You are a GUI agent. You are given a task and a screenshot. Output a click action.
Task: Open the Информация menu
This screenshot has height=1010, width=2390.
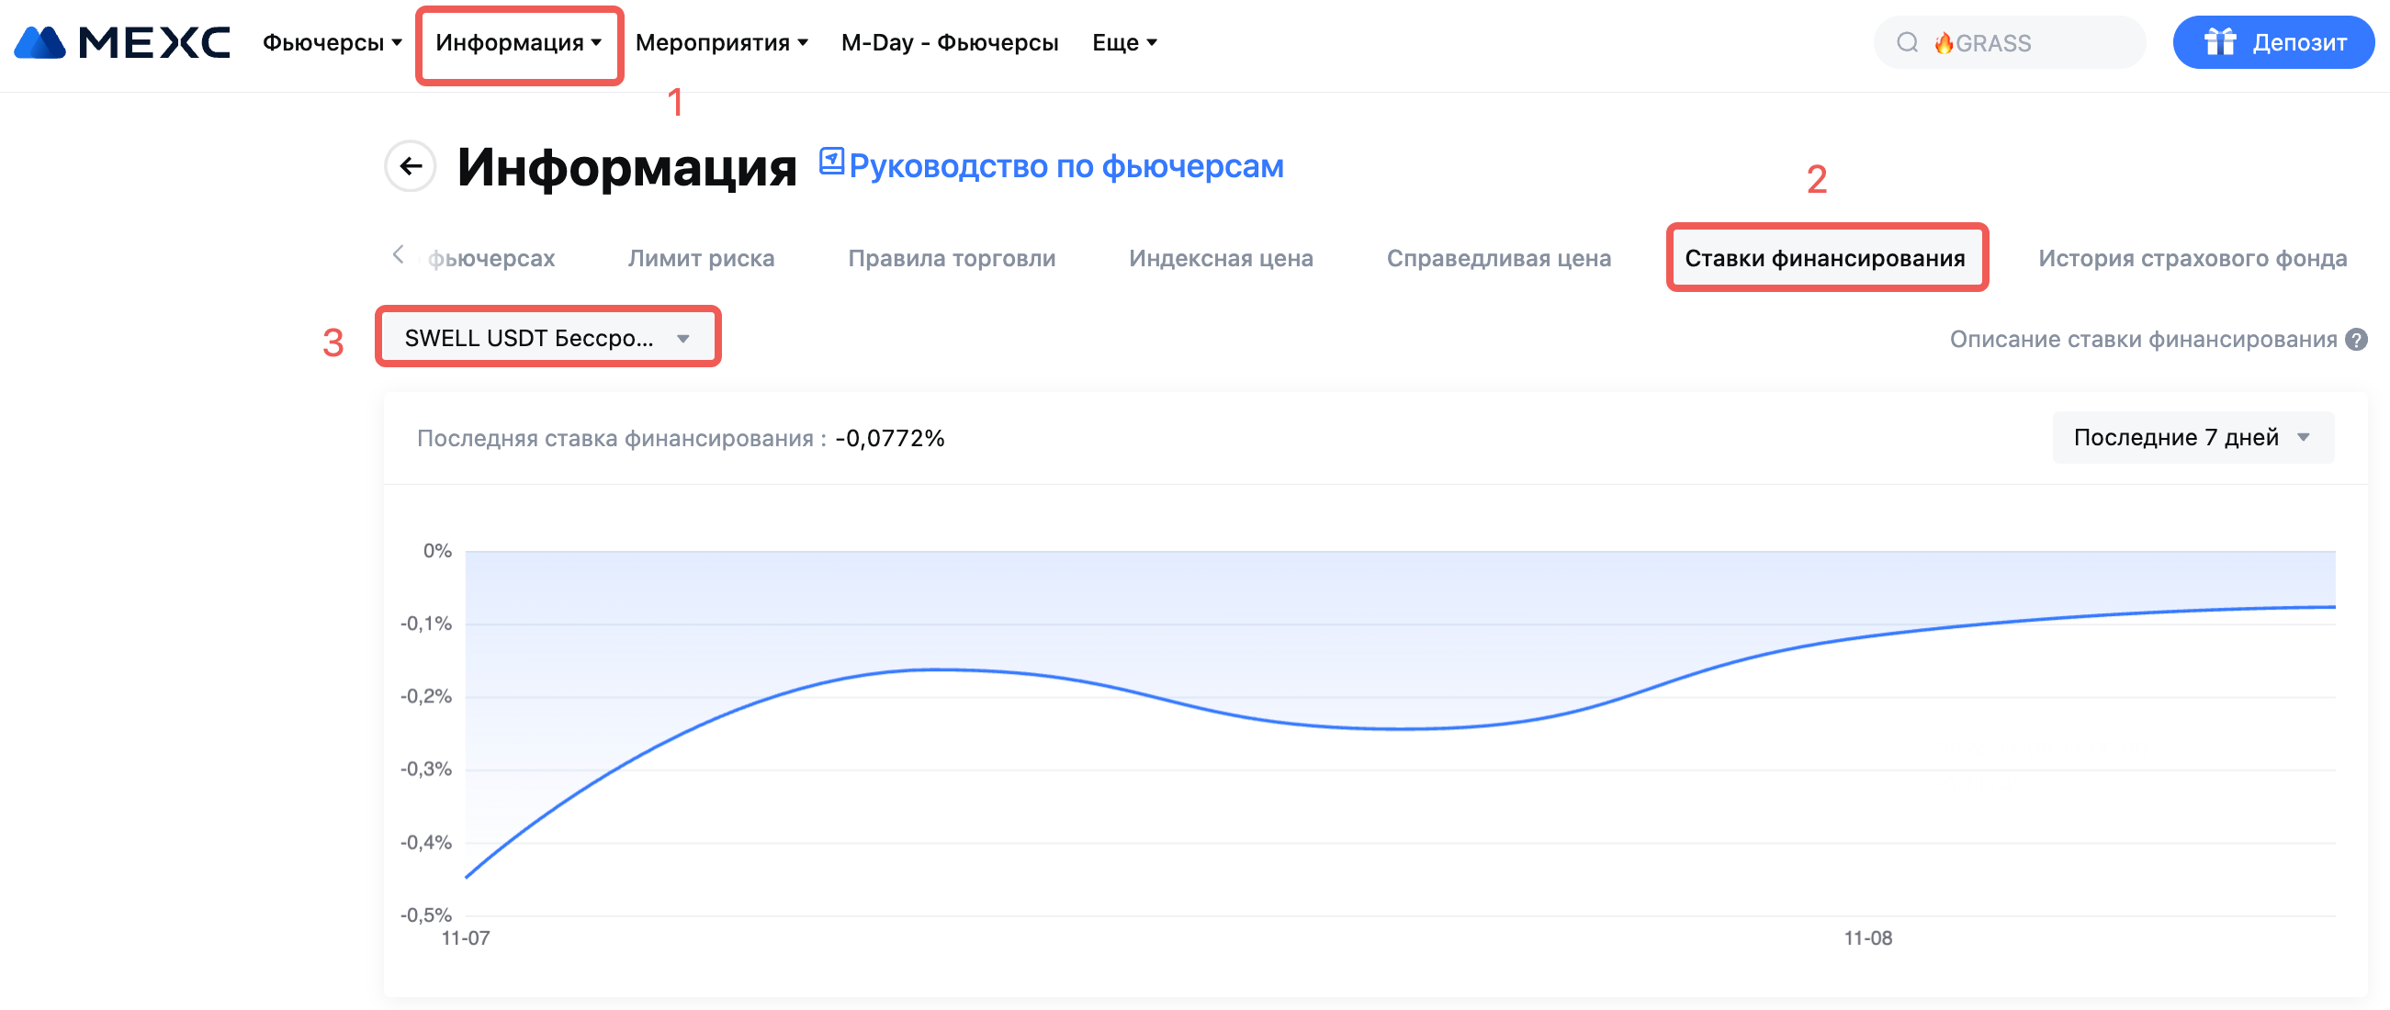(x=518, y=42)
